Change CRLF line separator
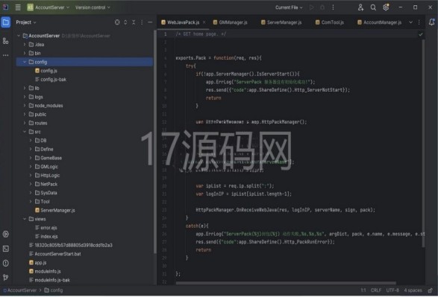Image resolution: width=438 pixels, height=297 pixels. tap(376, 290)
